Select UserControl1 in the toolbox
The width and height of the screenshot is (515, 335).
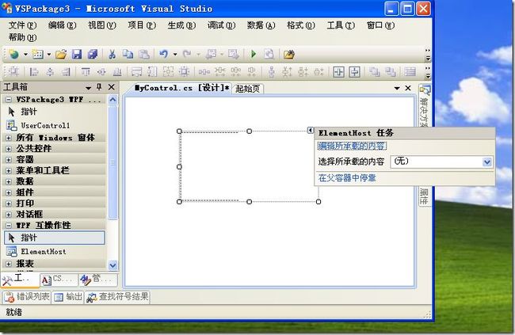[55, 125]
